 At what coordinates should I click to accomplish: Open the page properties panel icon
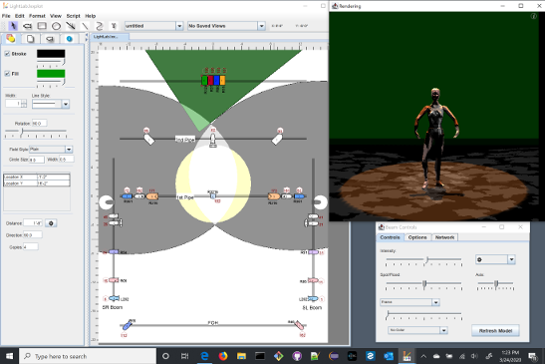coord(30,39)
